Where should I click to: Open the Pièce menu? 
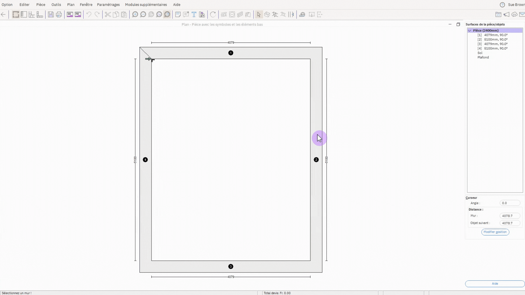(41, 5)
